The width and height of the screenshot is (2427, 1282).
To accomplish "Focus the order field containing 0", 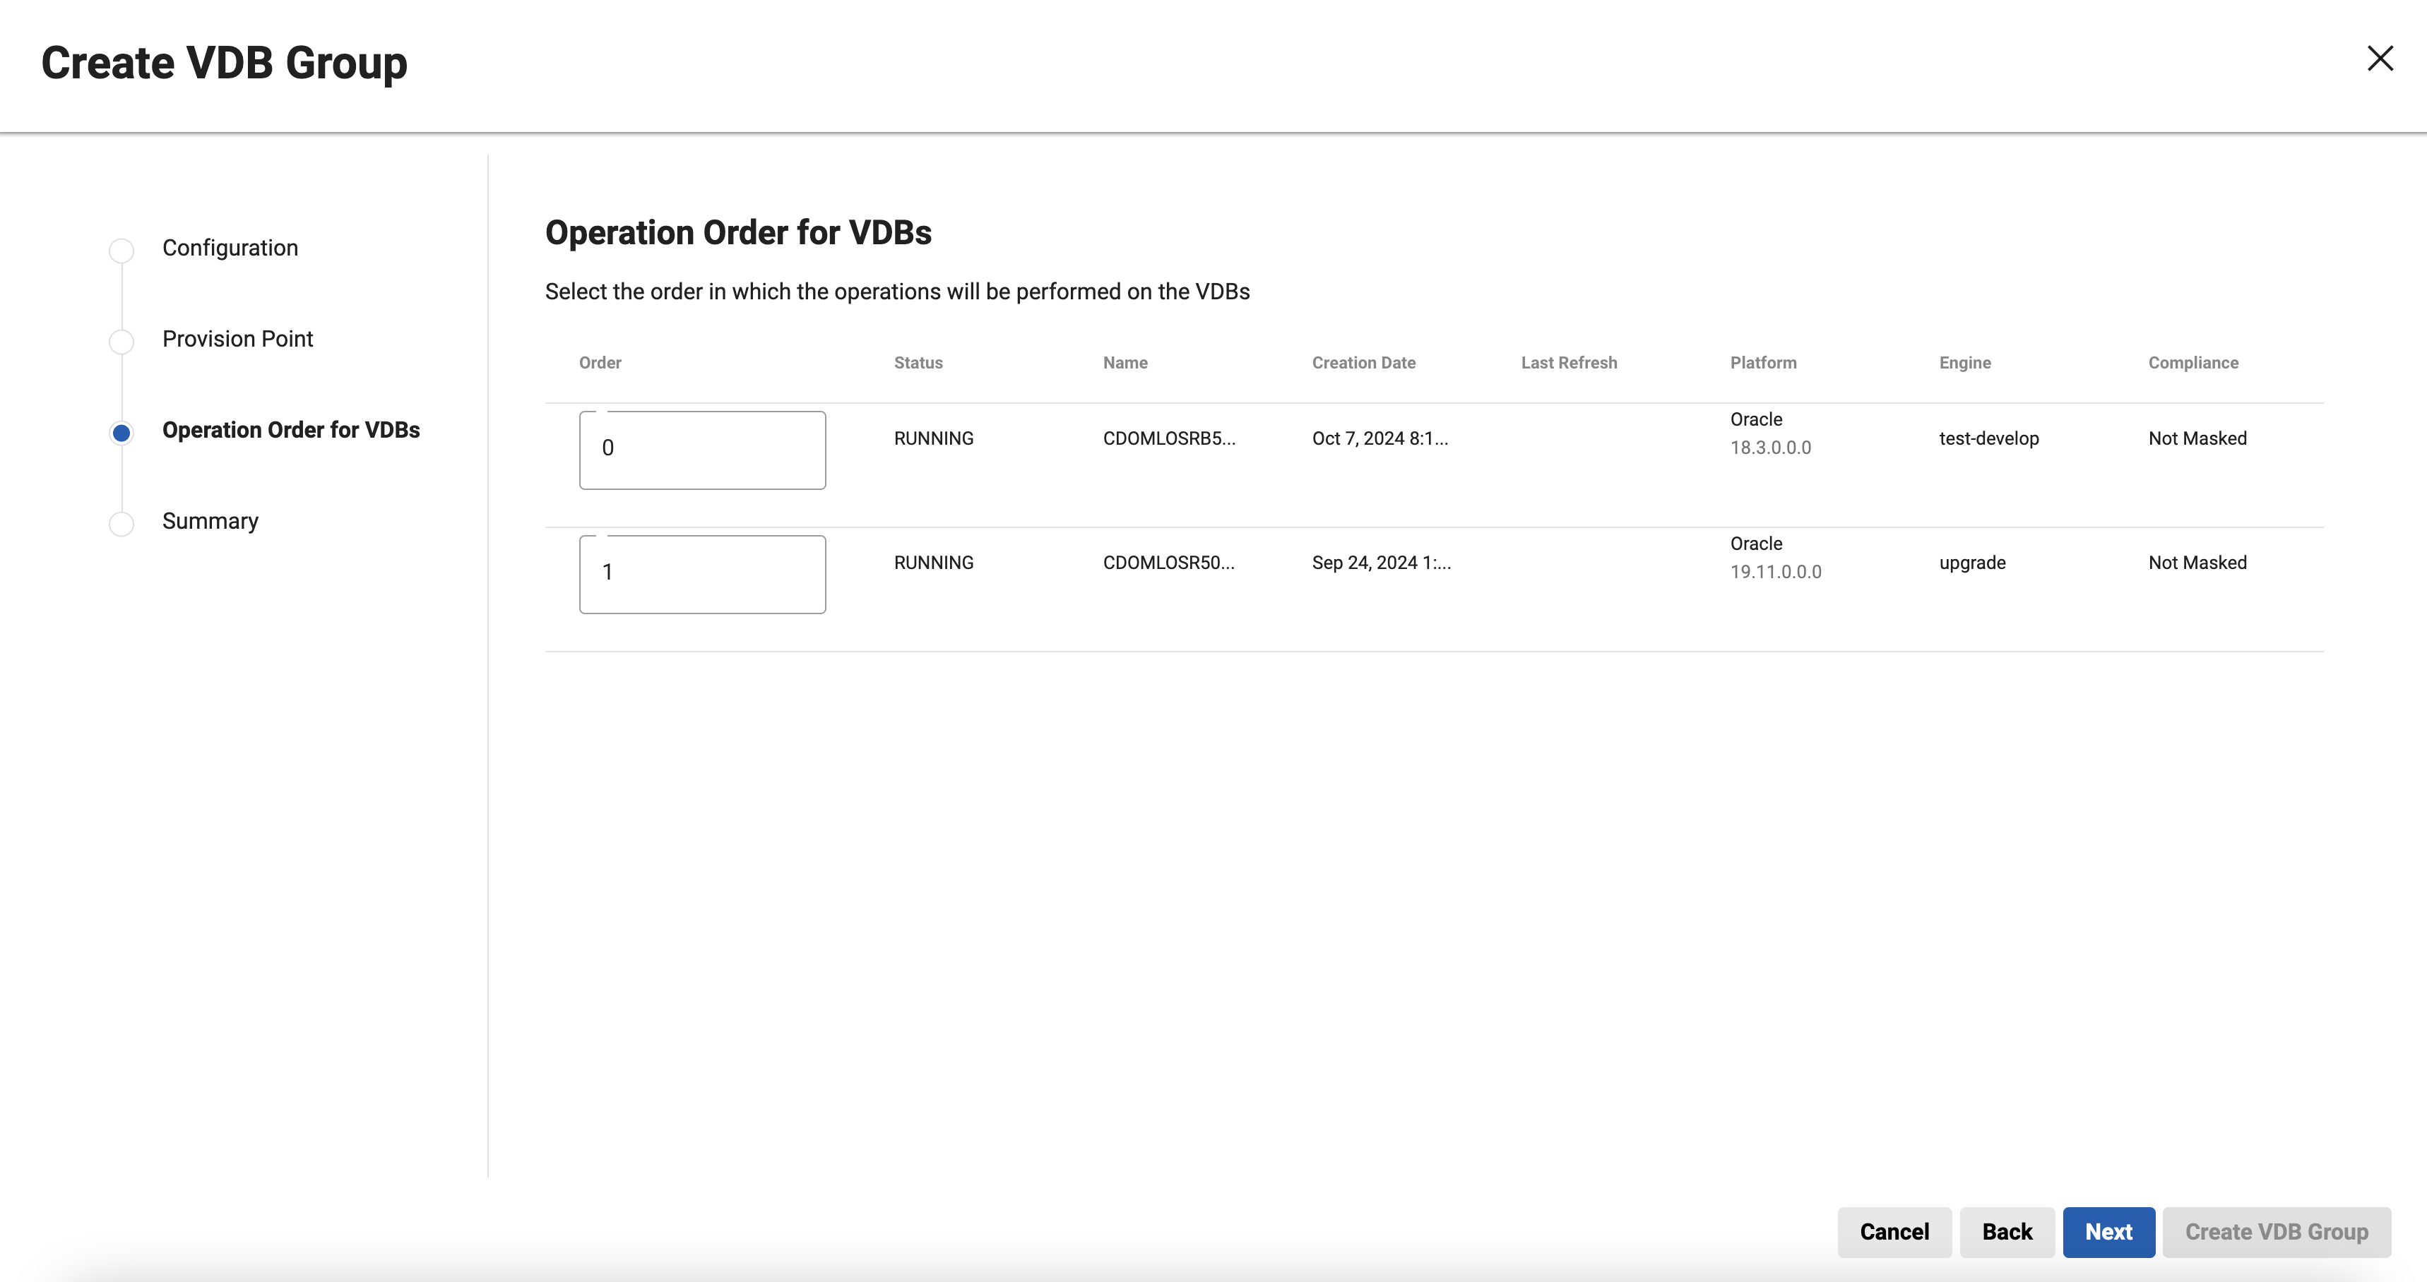I will pyautogui.click(x=702, y=449).
